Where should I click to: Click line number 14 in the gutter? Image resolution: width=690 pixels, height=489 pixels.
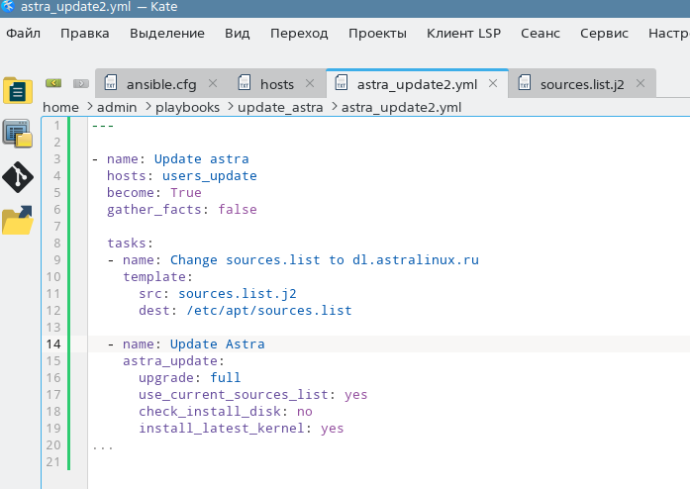tap(53, 343)
